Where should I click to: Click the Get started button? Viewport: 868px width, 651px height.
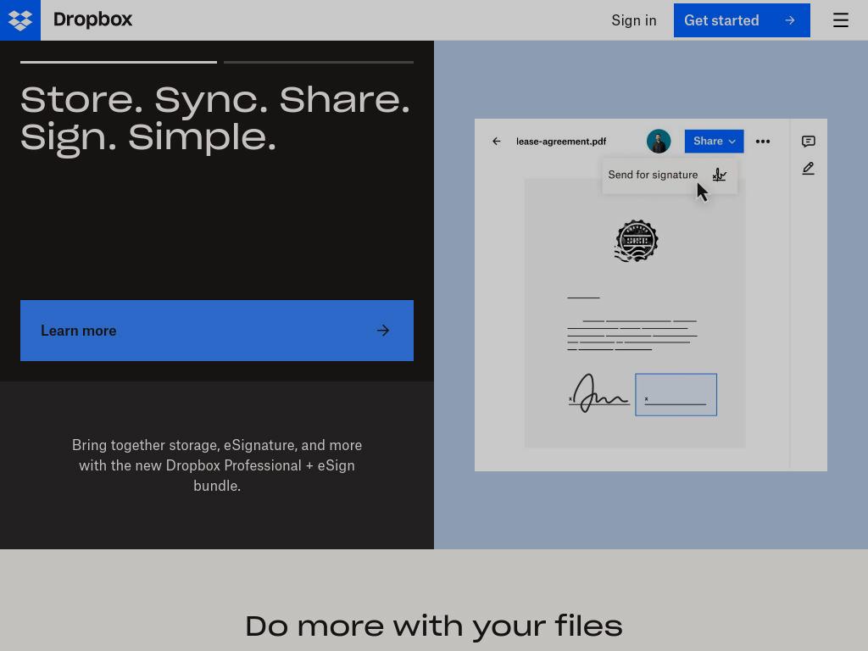pyautogui.click(x=741, y=20)
